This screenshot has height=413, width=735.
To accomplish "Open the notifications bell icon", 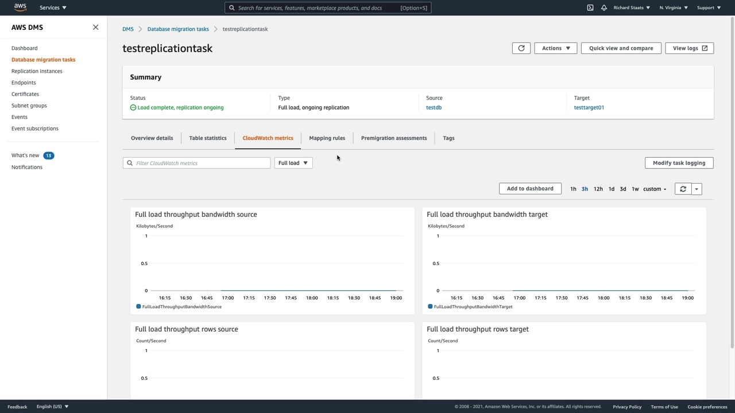I will pos(604,7).
